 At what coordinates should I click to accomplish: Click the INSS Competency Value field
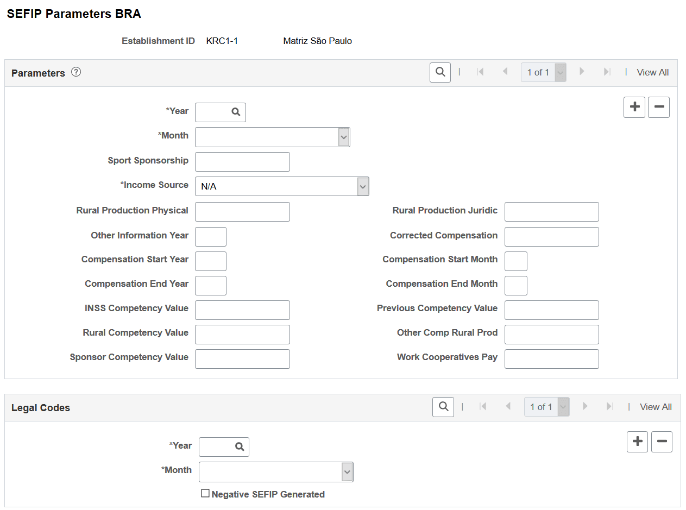pos(242,310)
